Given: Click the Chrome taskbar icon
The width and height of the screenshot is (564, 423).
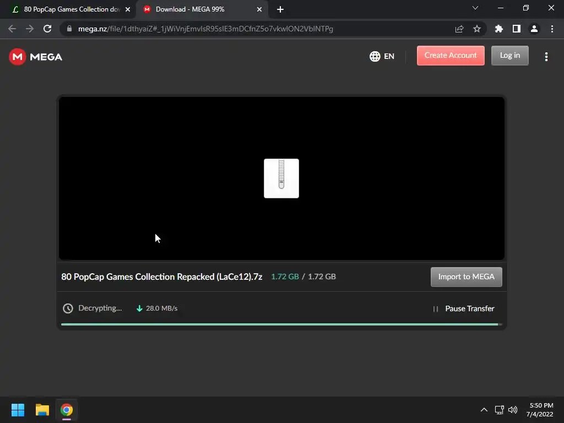Looking at the screenshot, I should [67, 410].
